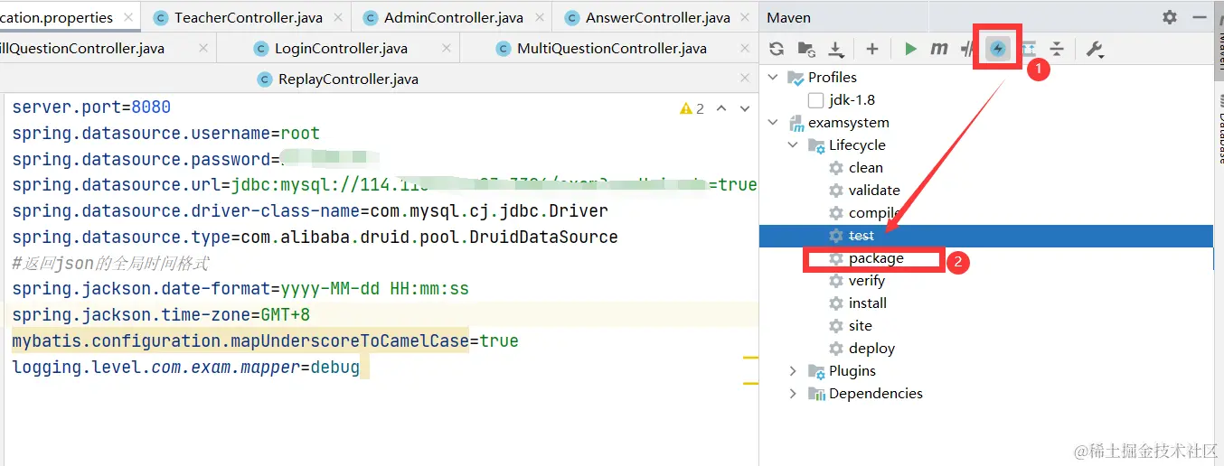Image resolution: width=1224 pixels, height=466 pixels.
Task: Select the clean lifecycle goal
Action: [865, 168]
